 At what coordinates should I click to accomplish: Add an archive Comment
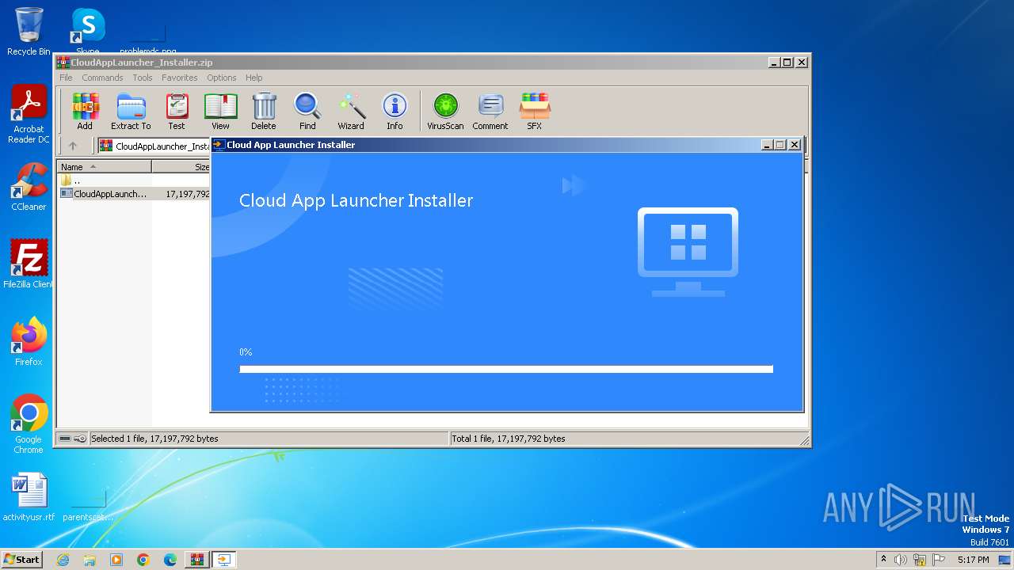[490, 112]
